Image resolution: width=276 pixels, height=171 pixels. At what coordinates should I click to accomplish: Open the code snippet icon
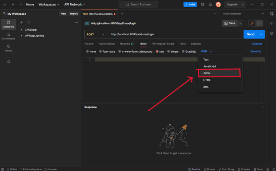(272, 23)
